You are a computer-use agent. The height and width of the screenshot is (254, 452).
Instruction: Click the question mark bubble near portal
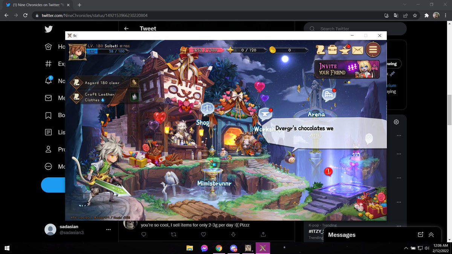[x=369, y=138]
